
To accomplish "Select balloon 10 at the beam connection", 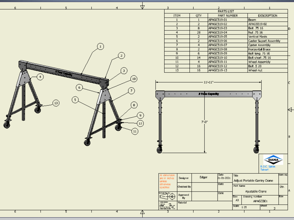I will pyautogui.click(x=134, y=79).
